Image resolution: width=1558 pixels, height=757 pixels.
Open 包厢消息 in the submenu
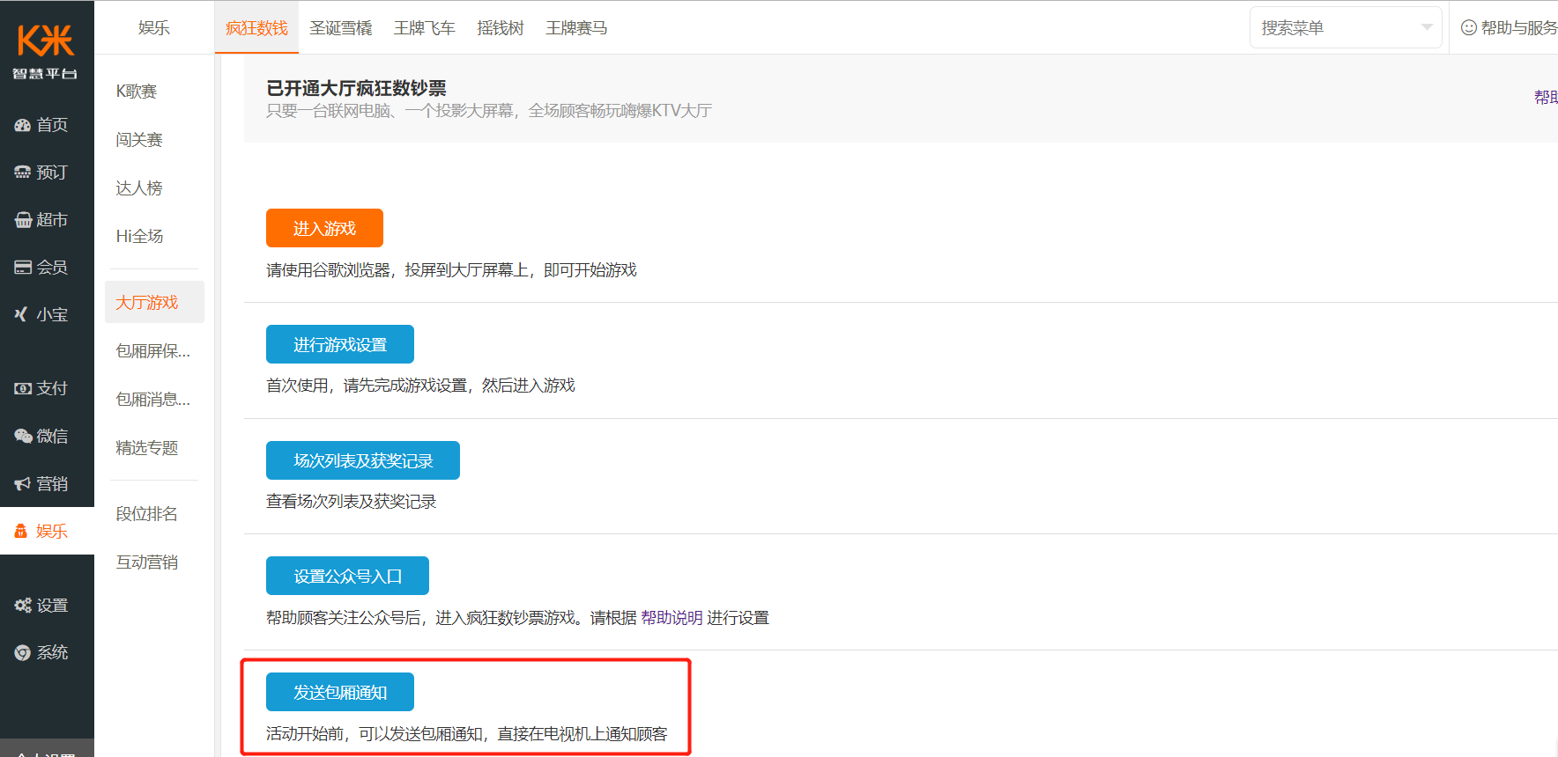coord(154,400)
